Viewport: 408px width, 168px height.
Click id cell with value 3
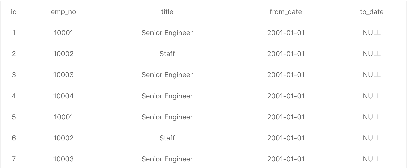[14, 75]
